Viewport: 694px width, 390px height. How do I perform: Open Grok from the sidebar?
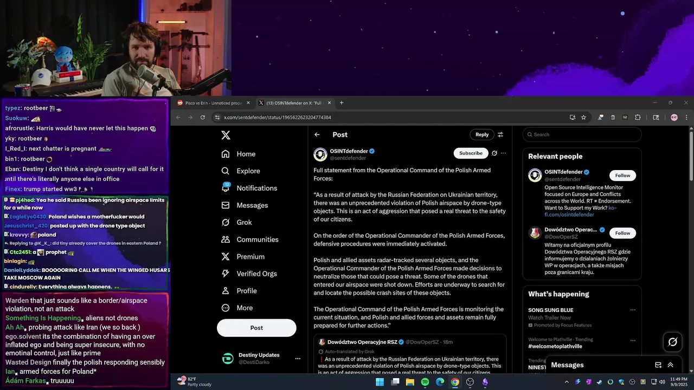pyautogui.click(x=236, y=222)
